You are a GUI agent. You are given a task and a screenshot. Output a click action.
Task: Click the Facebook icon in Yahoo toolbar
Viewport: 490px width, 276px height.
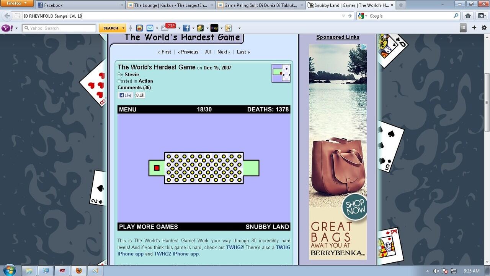(x=186, y=28)
